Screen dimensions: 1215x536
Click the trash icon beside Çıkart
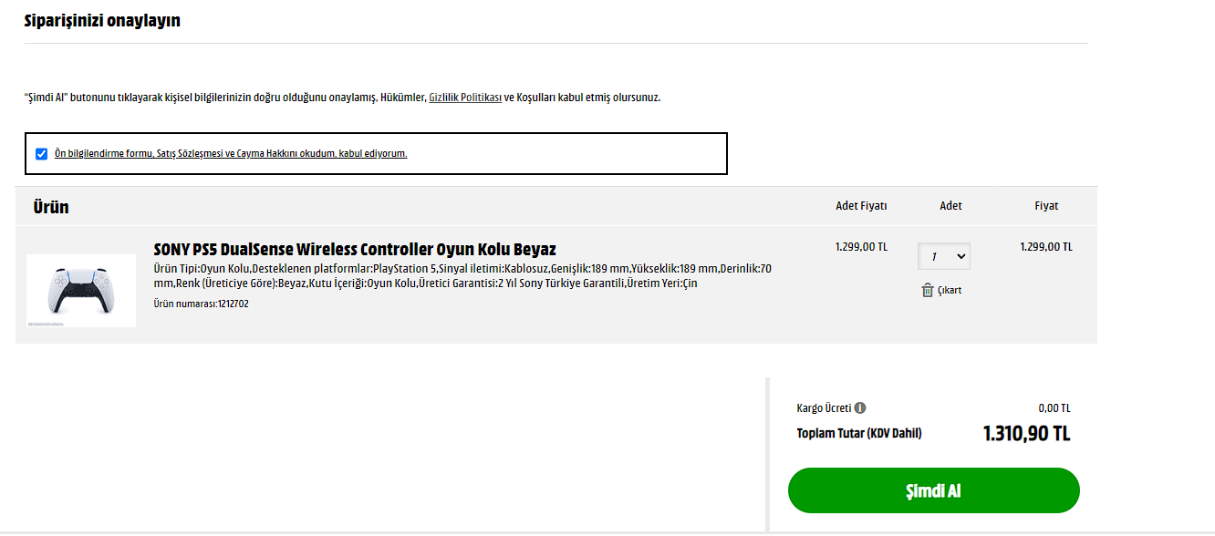(928, 290)
